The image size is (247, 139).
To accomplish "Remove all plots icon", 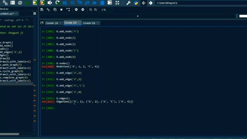I will [68, 10].
